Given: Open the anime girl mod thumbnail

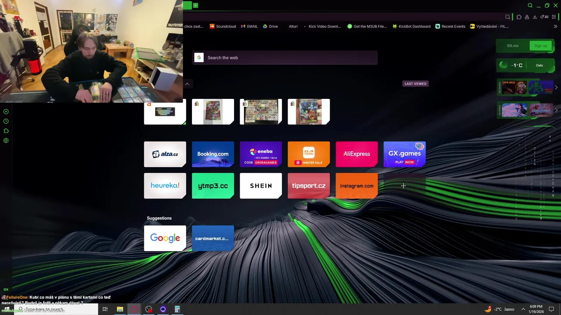Looking at the screenshot, I should click(x=515, y=110).
